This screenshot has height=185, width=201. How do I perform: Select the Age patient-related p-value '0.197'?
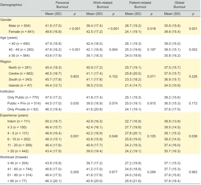coord(151,50)
